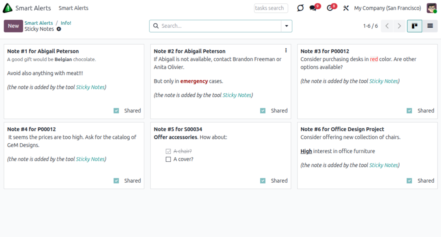Switch to the list view
The width and height of the screenshot is (441, 237).
coord(430,26)
